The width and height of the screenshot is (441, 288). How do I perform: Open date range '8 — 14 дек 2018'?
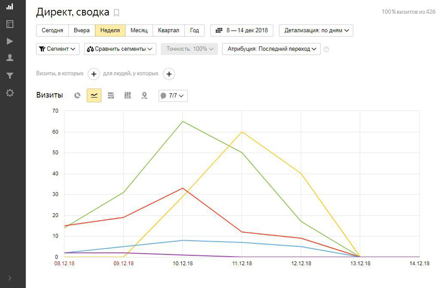tap(242, 30)
